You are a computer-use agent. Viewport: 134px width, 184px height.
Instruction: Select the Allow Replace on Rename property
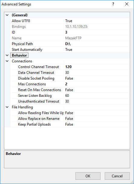39,119
